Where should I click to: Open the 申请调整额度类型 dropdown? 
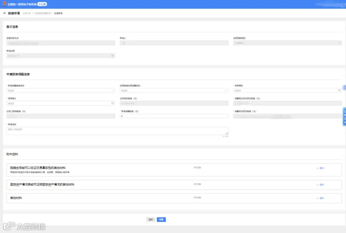[x=61, y=90]
